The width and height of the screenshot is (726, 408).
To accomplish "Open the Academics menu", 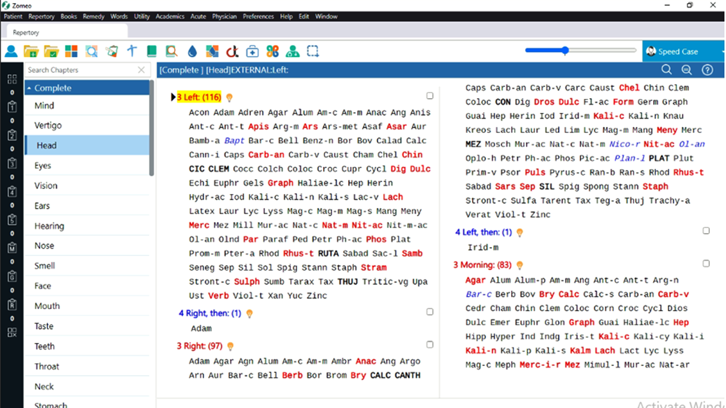I will point(170,16).
